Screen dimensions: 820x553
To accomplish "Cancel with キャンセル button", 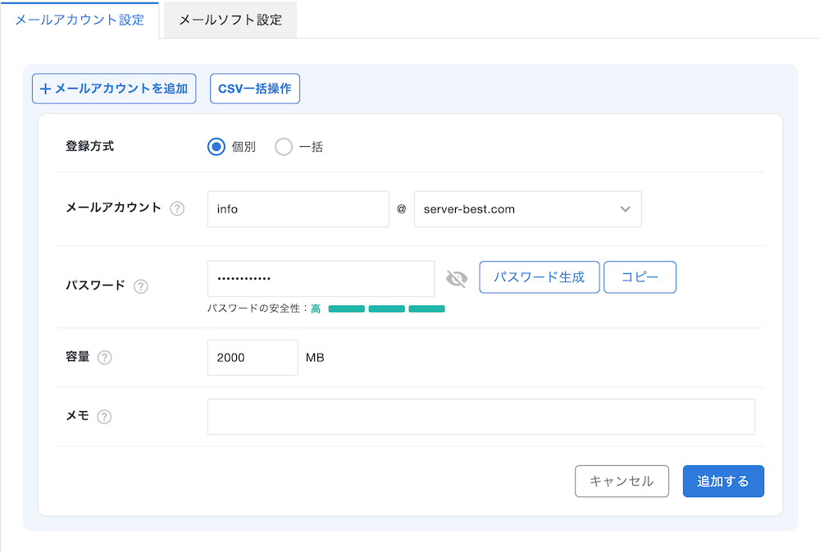I will click(622, 482).
